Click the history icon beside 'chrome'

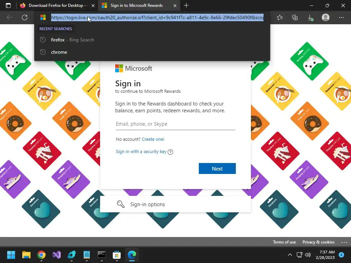point(43,52)
